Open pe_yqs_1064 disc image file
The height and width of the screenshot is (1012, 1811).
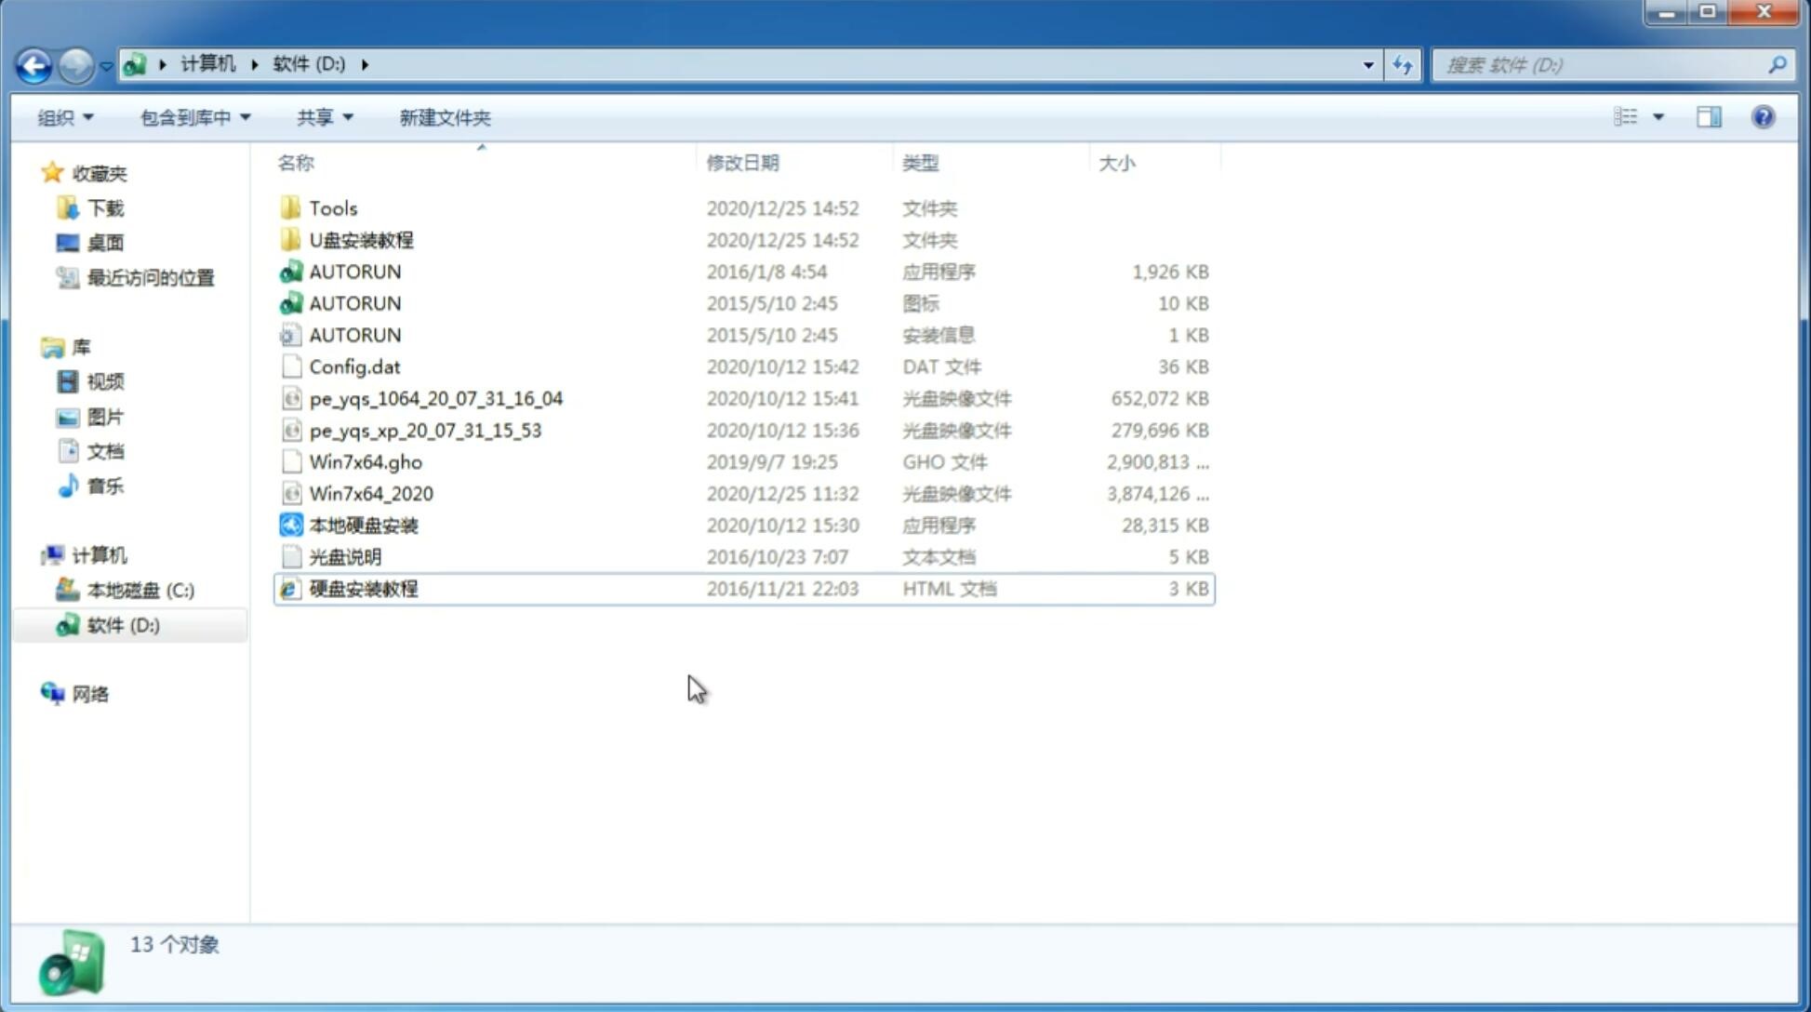pyautogui.click(x=435, y=398)
